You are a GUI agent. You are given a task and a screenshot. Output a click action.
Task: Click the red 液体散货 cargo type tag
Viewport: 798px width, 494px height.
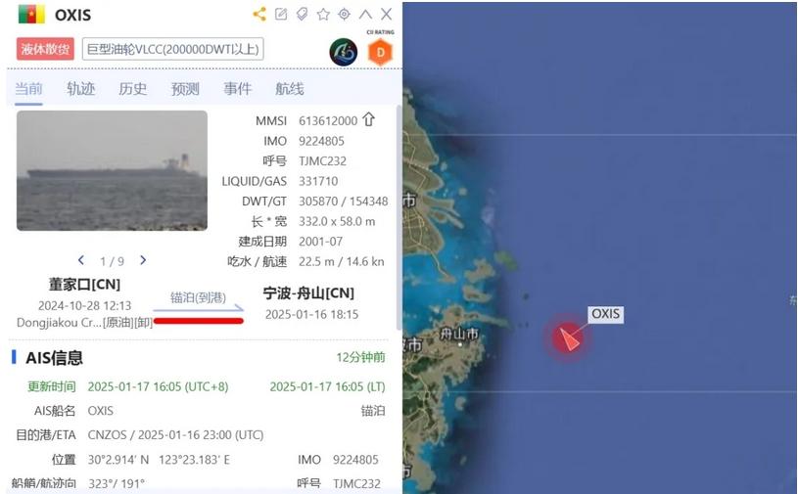click(45, 49)
